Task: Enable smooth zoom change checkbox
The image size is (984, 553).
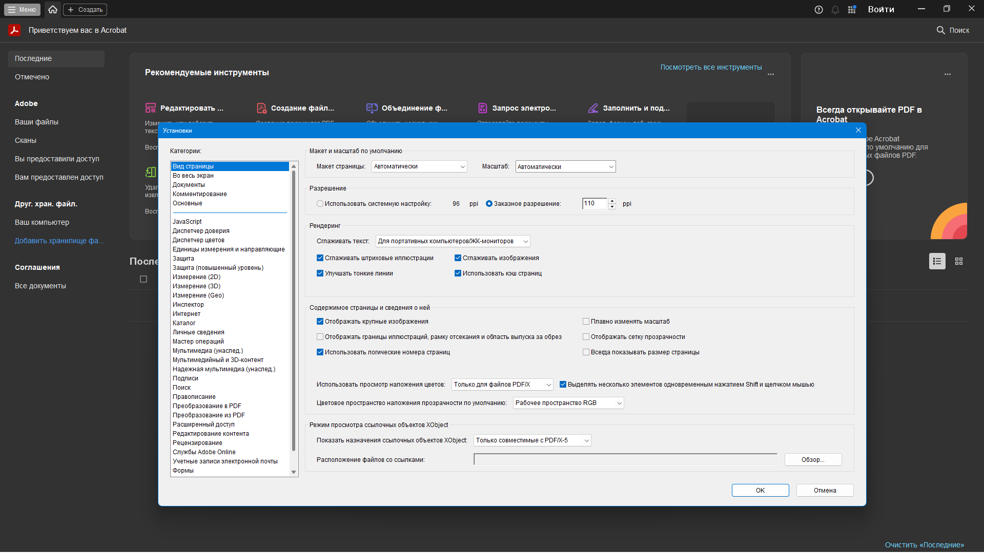Action: pyautogui.click(x=586, y=322)
